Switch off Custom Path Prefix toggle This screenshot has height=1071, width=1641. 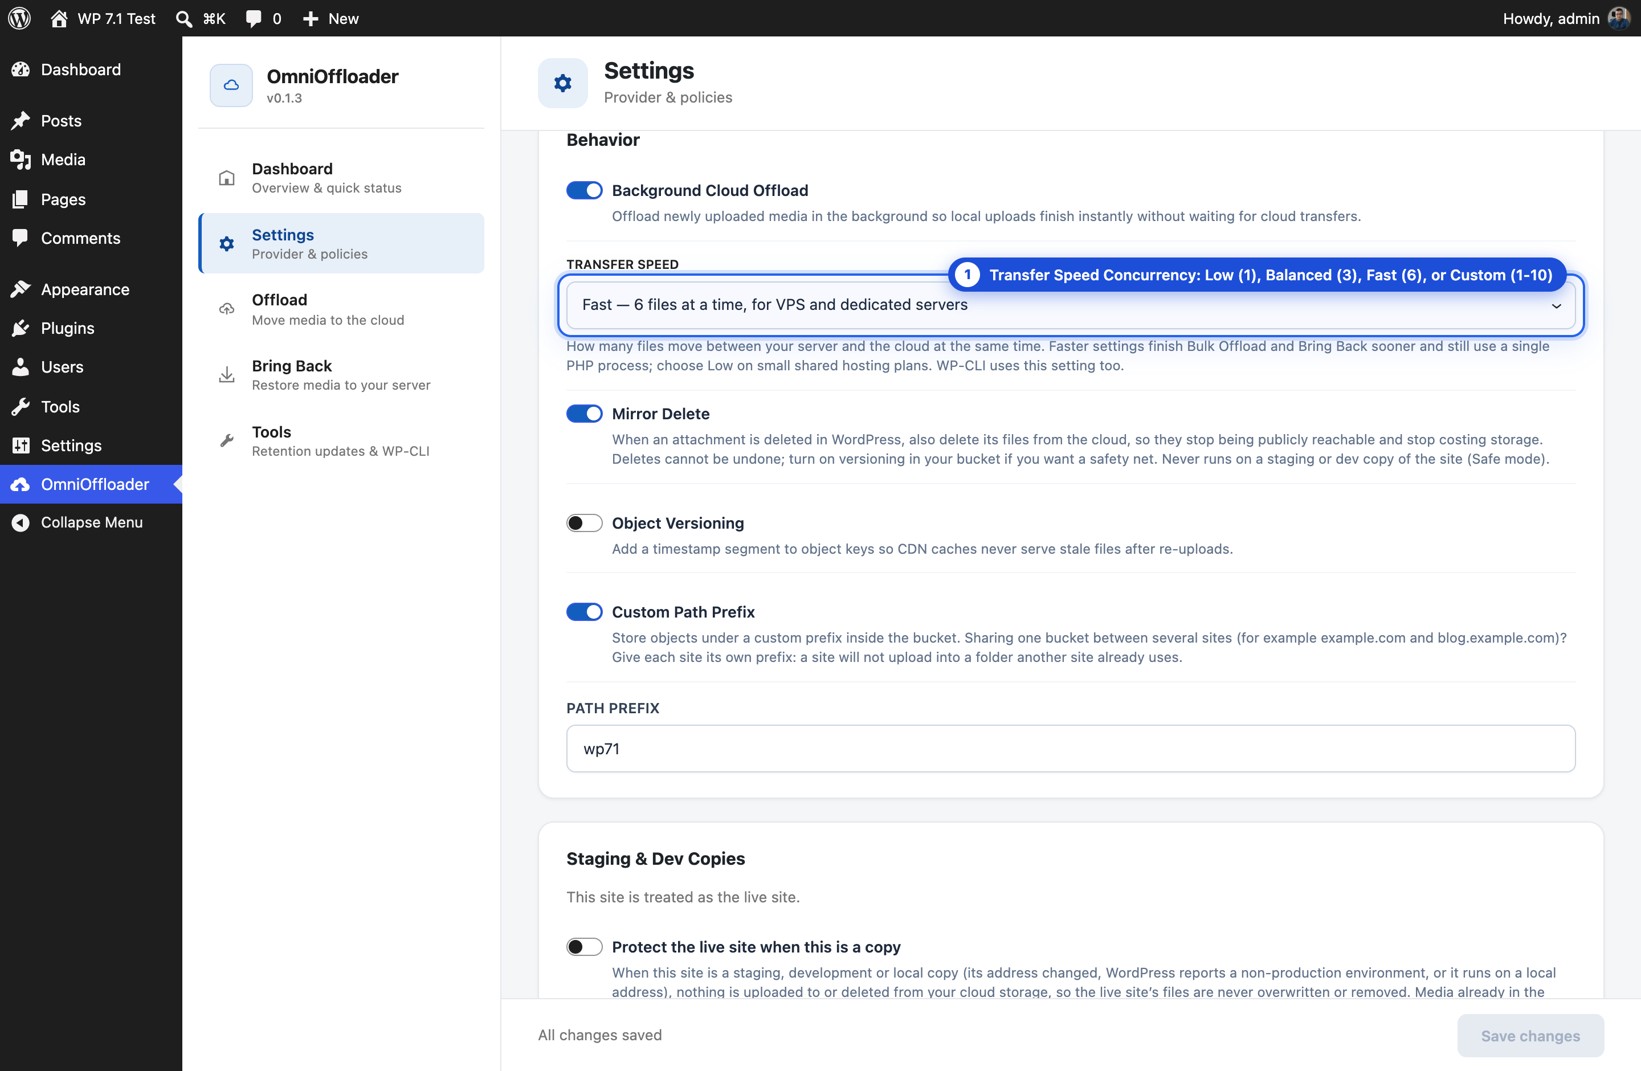point(584,612)
